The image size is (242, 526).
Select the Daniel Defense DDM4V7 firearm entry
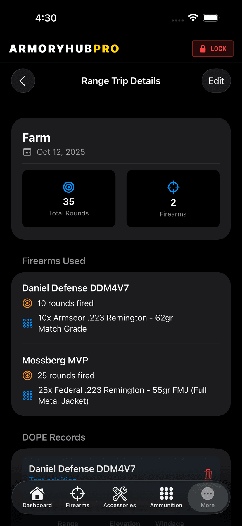click(75, 288)
